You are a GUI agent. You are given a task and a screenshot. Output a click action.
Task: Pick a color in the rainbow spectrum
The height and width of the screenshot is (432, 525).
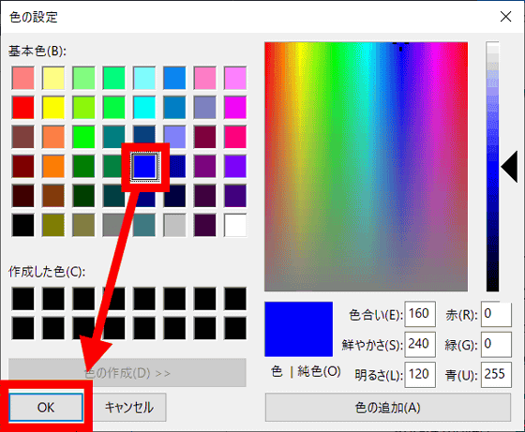366,167
